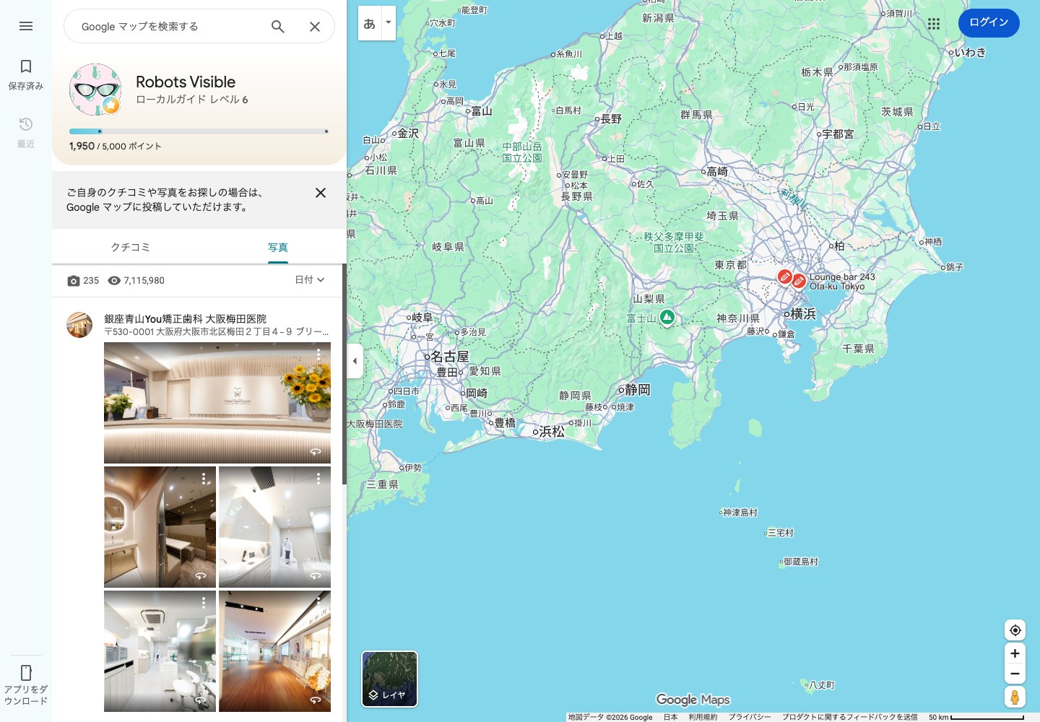Select the 写真 tab
Image resolution: width=1040 pixels, height=722 pixels.
pyautogui.click(x=278, y=247)
